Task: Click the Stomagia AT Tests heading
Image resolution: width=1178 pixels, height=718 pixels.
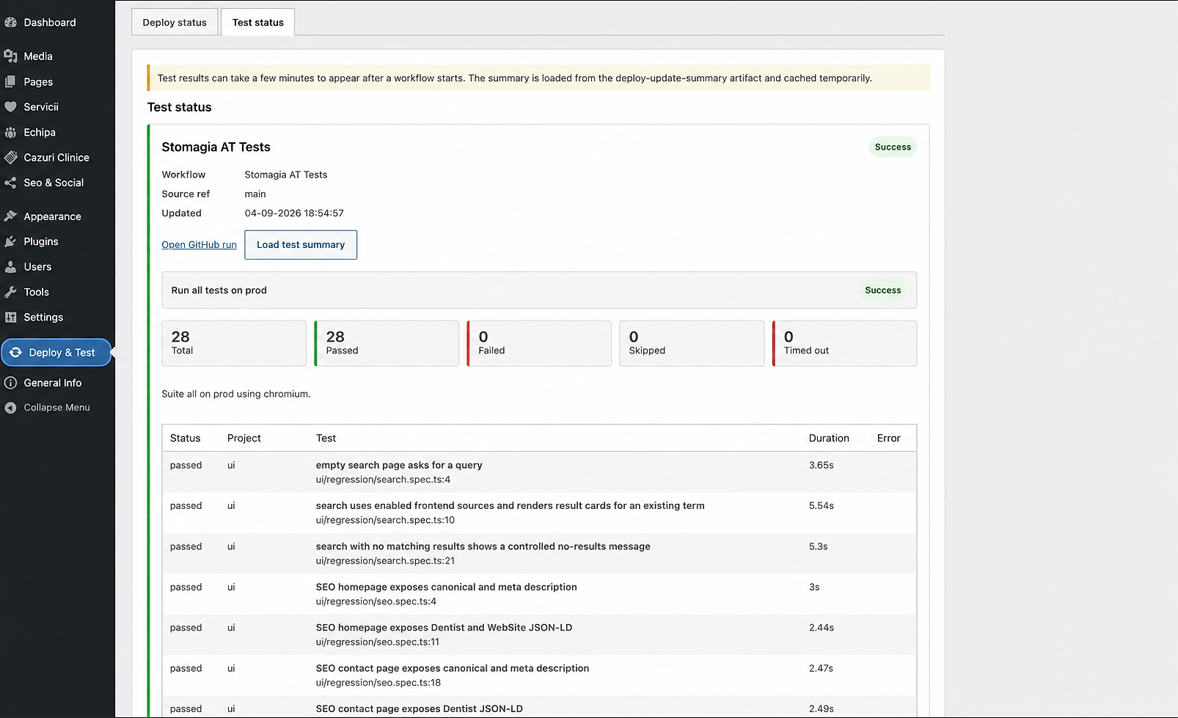Action: point(216,147)
